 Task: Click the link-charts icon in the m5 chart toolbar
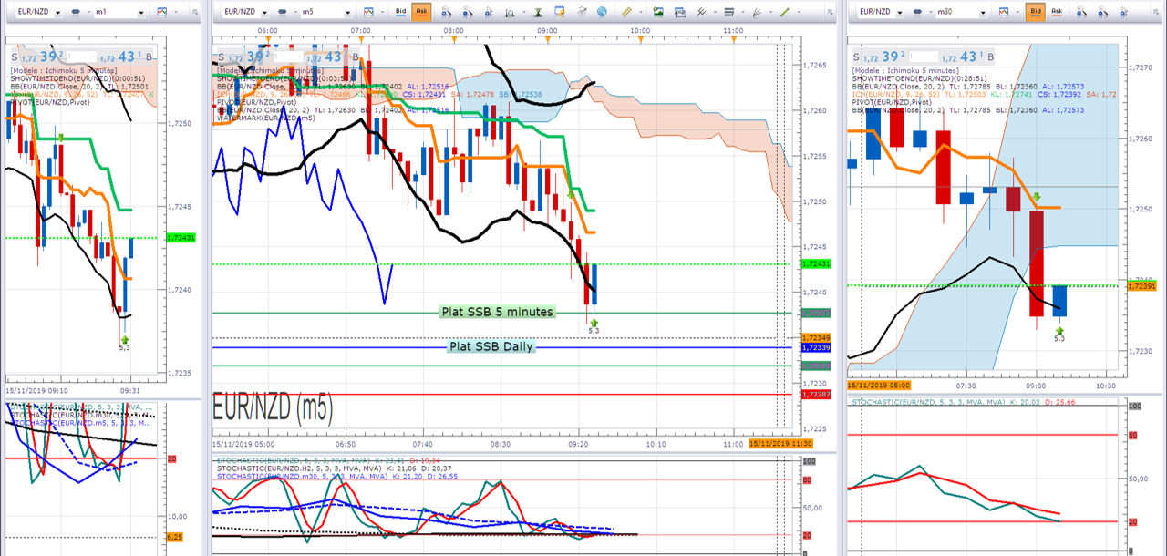282,12
